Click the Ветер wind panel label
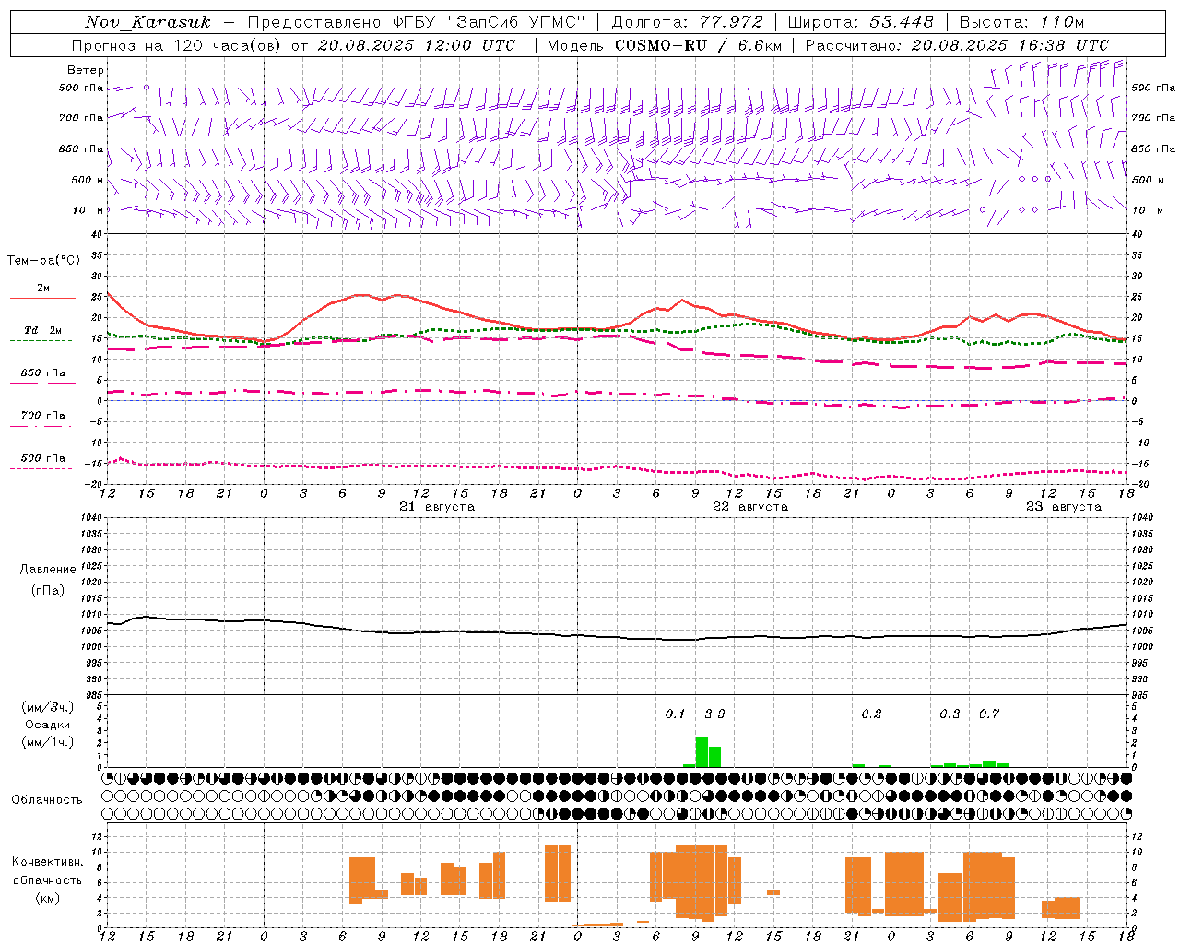This screenshot has width=1180, height=944. [x=86, y=70]
